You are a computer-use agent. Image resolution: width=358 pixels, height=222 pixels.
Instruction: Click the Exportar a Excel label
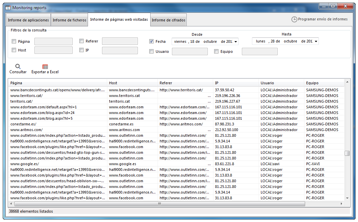pos(45,72)
